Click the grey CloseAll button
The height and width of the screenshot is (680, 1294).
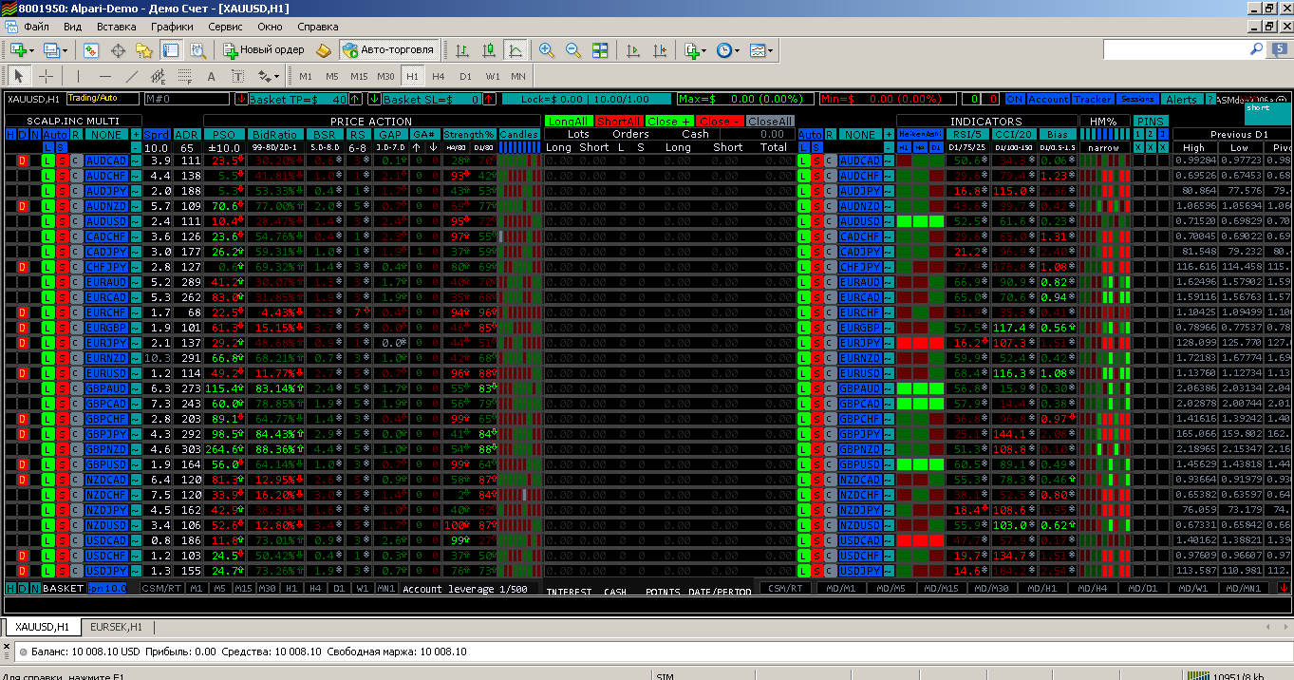[770, 122]
